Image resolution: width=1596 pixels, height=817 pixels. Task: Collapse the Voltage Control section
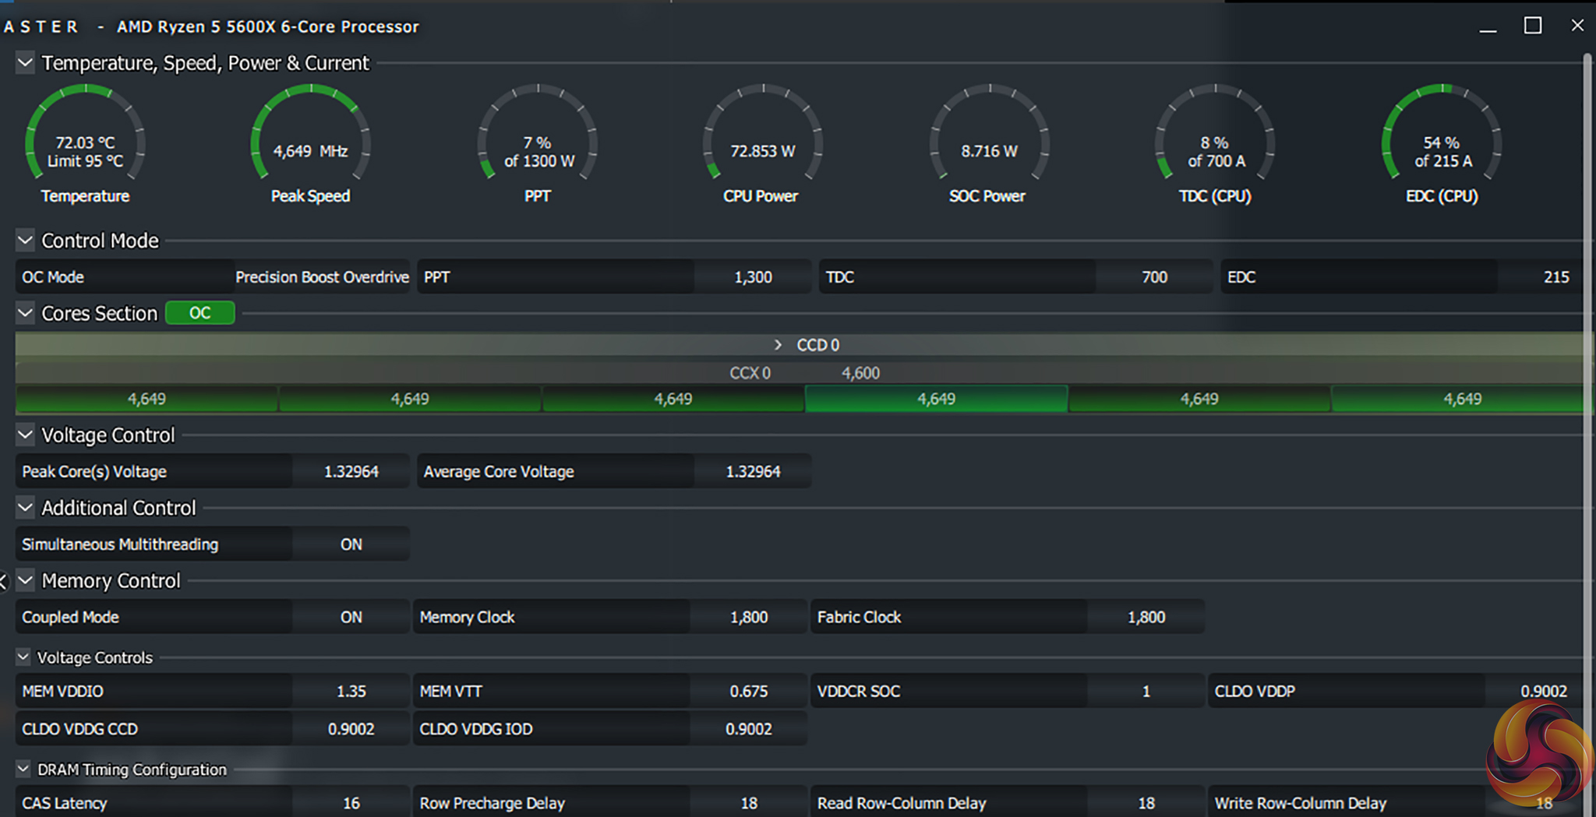[x=25, y=435]
